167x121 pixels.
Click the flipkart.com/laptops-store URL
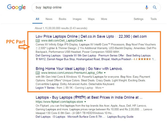[59, 102]
